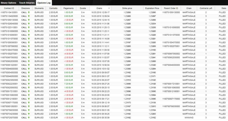Click strike price 1.23300
228x121 pixels.
(x=127, y=69)
